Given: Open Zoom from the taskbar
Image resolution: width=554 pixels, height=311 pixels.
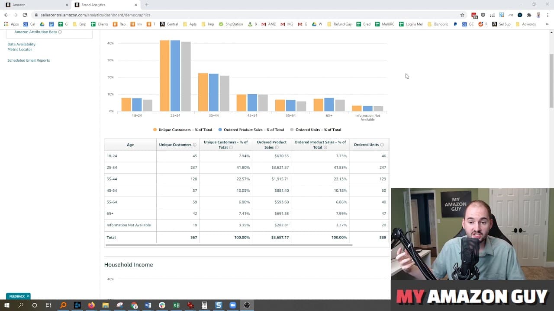Looking at the screenshot, I should 232,305.
